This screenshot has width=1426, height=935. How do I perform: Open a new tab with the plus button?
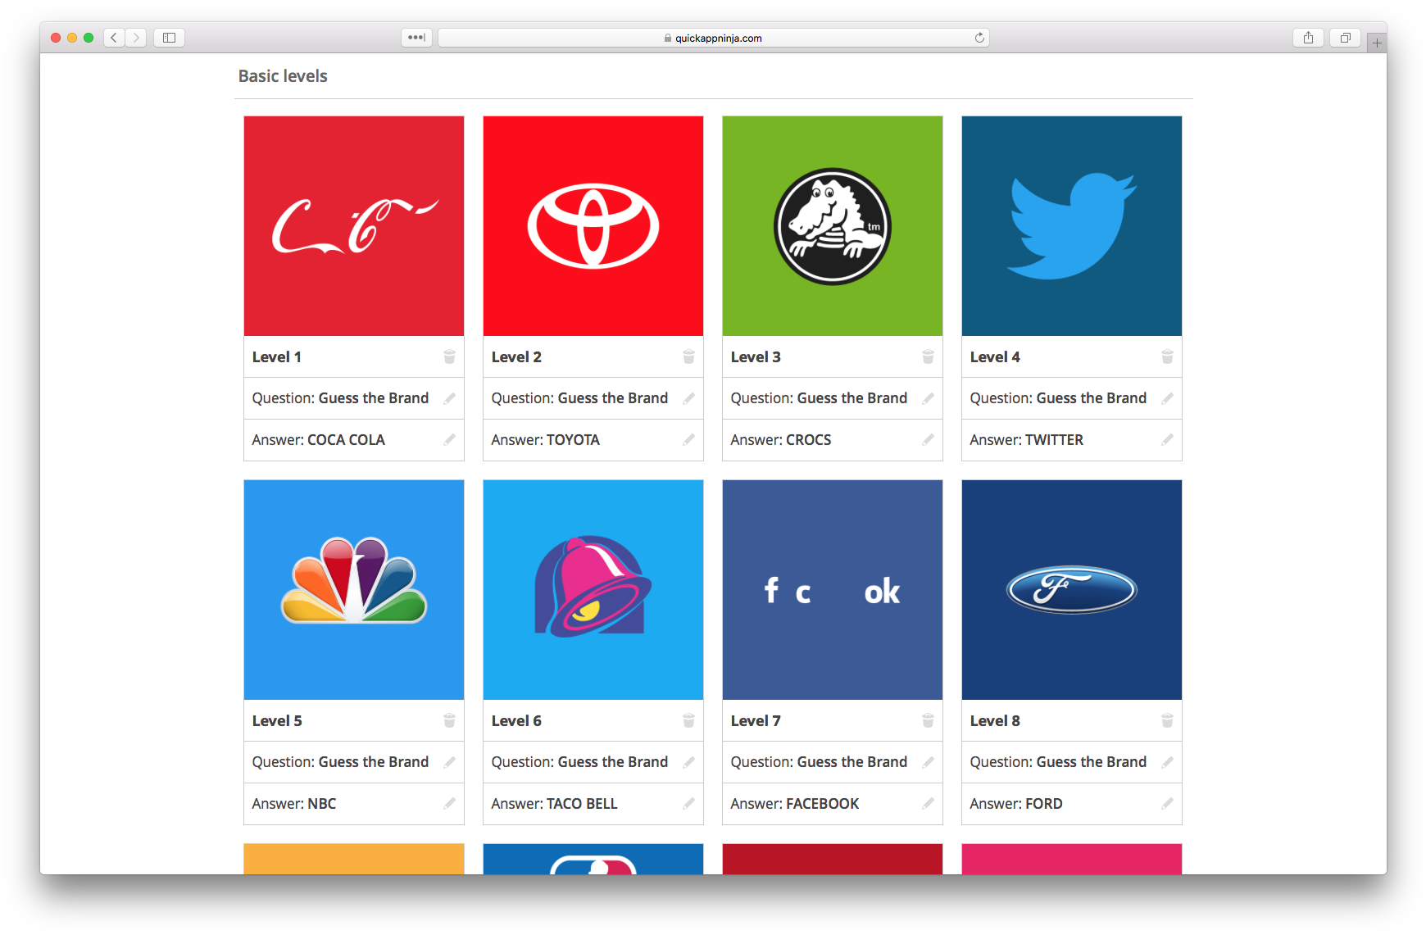coord(1377,43)
